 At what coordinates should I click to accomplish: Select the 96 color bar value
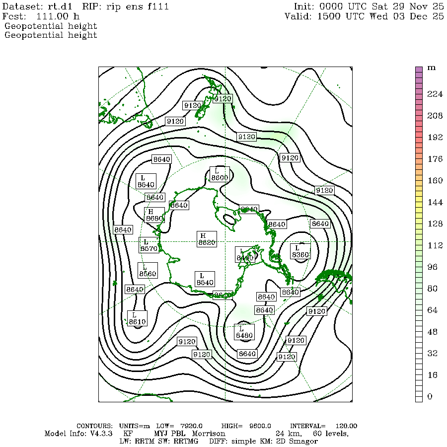point(432,267)
